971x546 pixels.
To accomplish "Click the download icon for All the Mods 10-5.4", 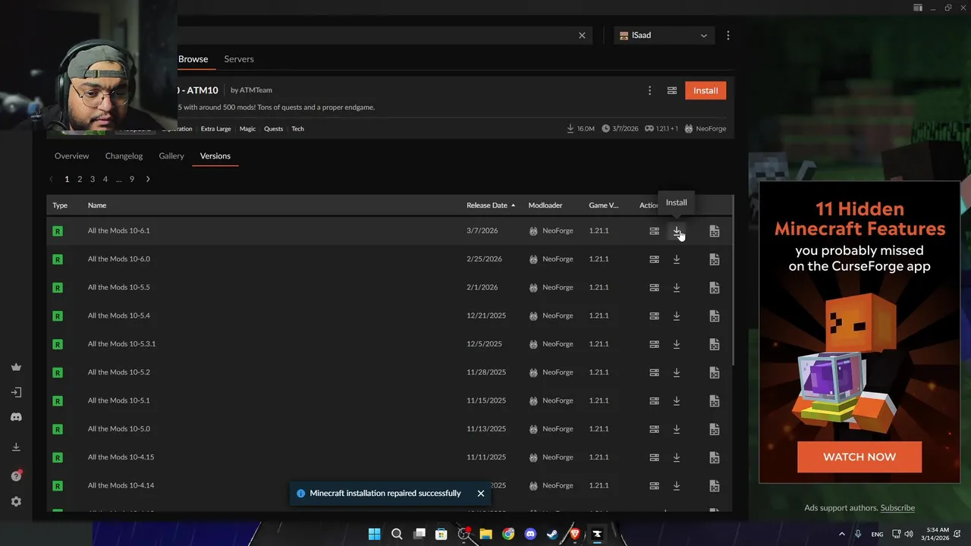I will pos(677,315).
